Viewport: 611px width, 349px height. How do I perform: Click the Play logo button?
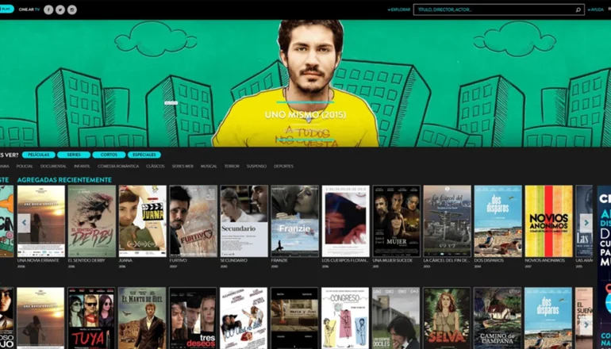pos(6,9)
